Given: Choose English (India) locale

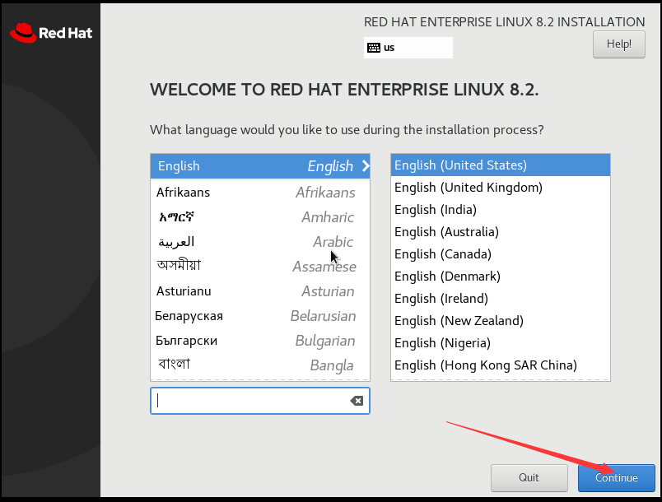Looking at the screenshot, I should coord(501,210).
